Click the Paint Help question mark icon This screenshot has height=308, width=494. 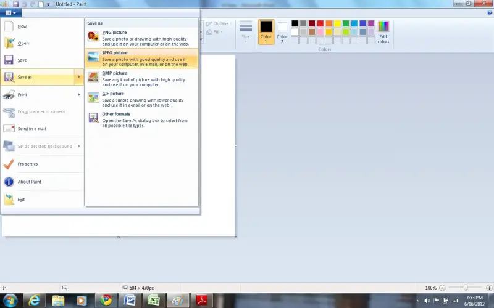[490, 13]
